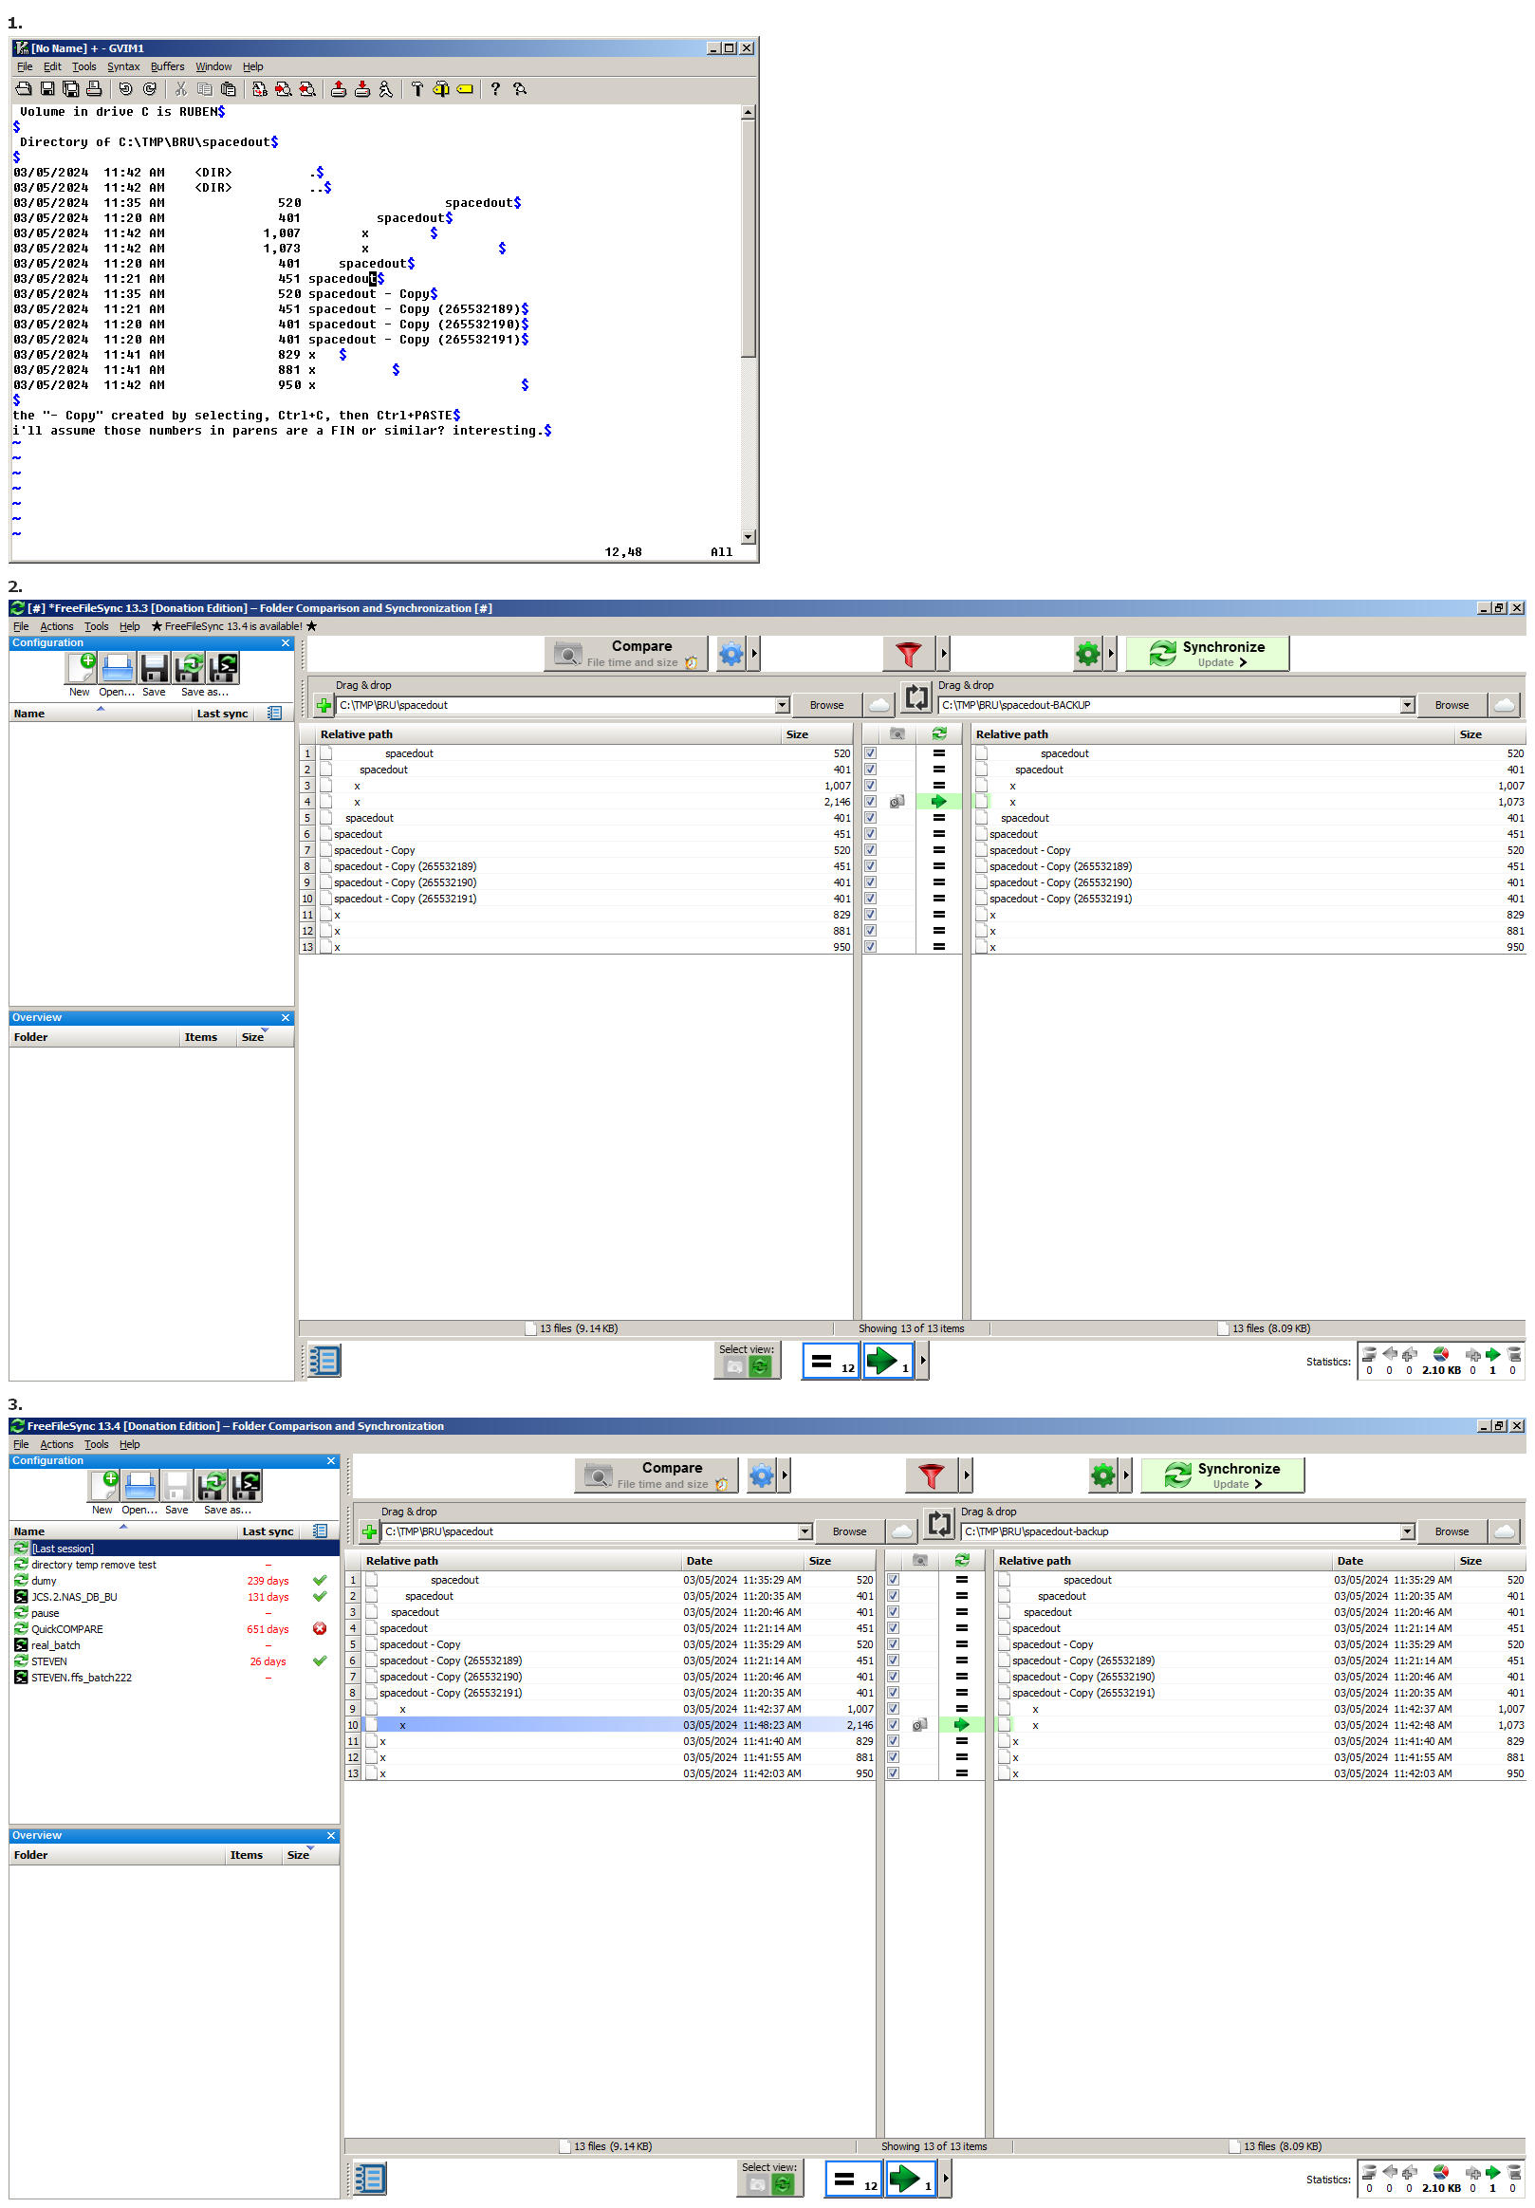Click the swap sides icon in FreeFileSync 13.4
This screenshot has height=2208, width=1535.
tap(938, 1524)
